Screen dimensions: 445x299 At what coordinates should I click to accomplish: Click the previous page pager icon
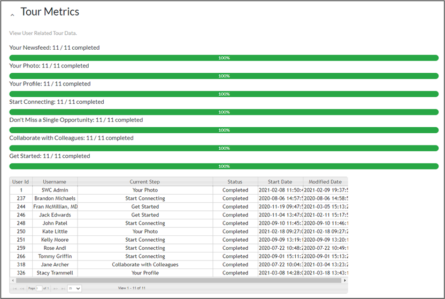(21, 288)
